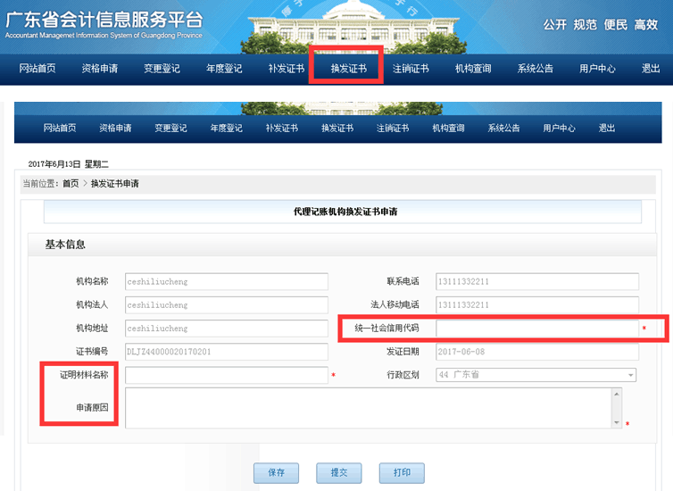Select 用户中心 in the top navigation bar
Viewport: 673px width, 491px height.
pos(597,69)
